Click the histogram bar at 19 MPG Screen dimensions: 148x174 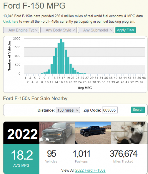68,66
